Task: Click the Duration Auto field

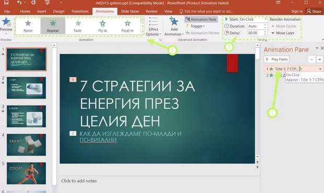Action: click(255, 26)
